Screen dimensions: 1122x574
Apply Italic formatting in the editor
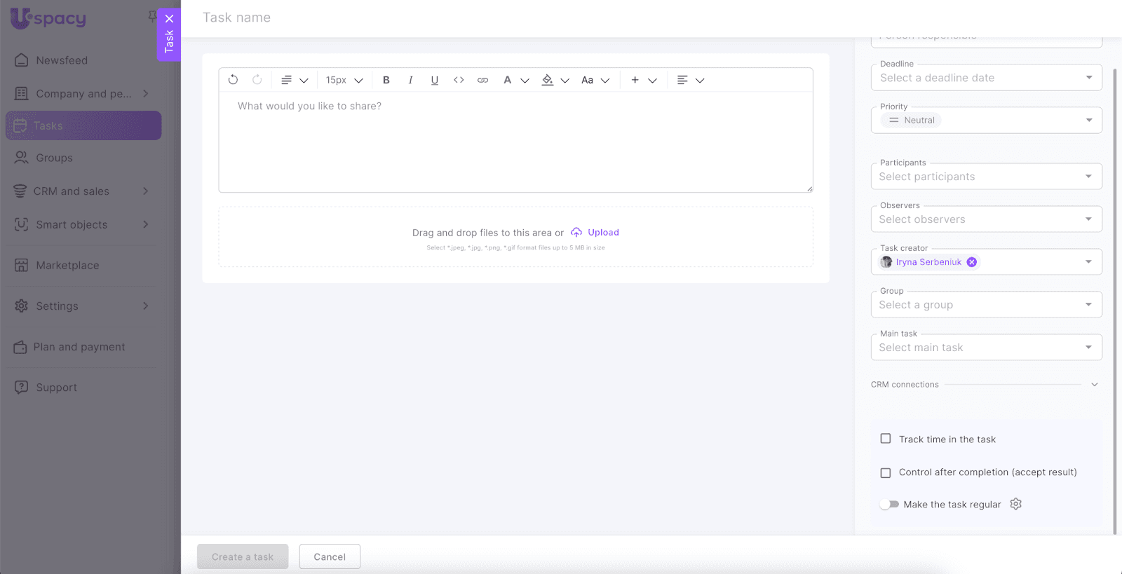pyautogui.click(x=410, y=80)
